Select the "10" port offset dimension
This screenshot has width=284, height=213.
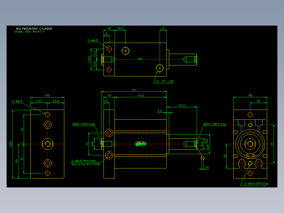coord(163,28)
